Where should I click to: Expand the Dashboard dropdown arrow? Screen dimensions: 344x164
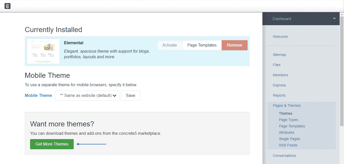(334, 19)
